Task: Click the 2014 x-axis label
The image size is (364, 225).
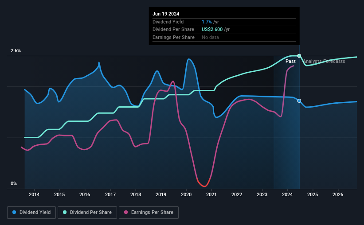Action: click(x=34, y=194)
